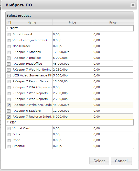Click the Select button

click(x=99, y=161)
